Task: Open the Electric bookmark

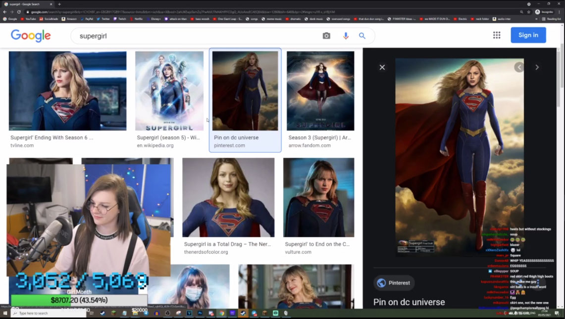Action: pos(461,19)
